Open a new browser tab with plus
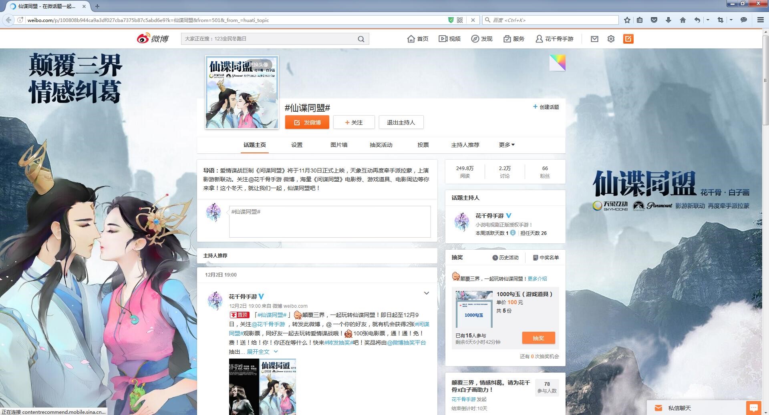 pyautogui.click(x=97, y=6)
